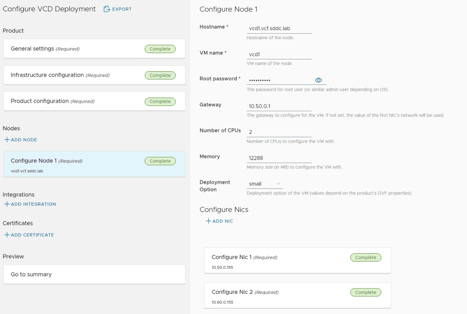Viewport: 467px width, 314px height.
Task: Click the Hostname input field
Action: point(278,28)
